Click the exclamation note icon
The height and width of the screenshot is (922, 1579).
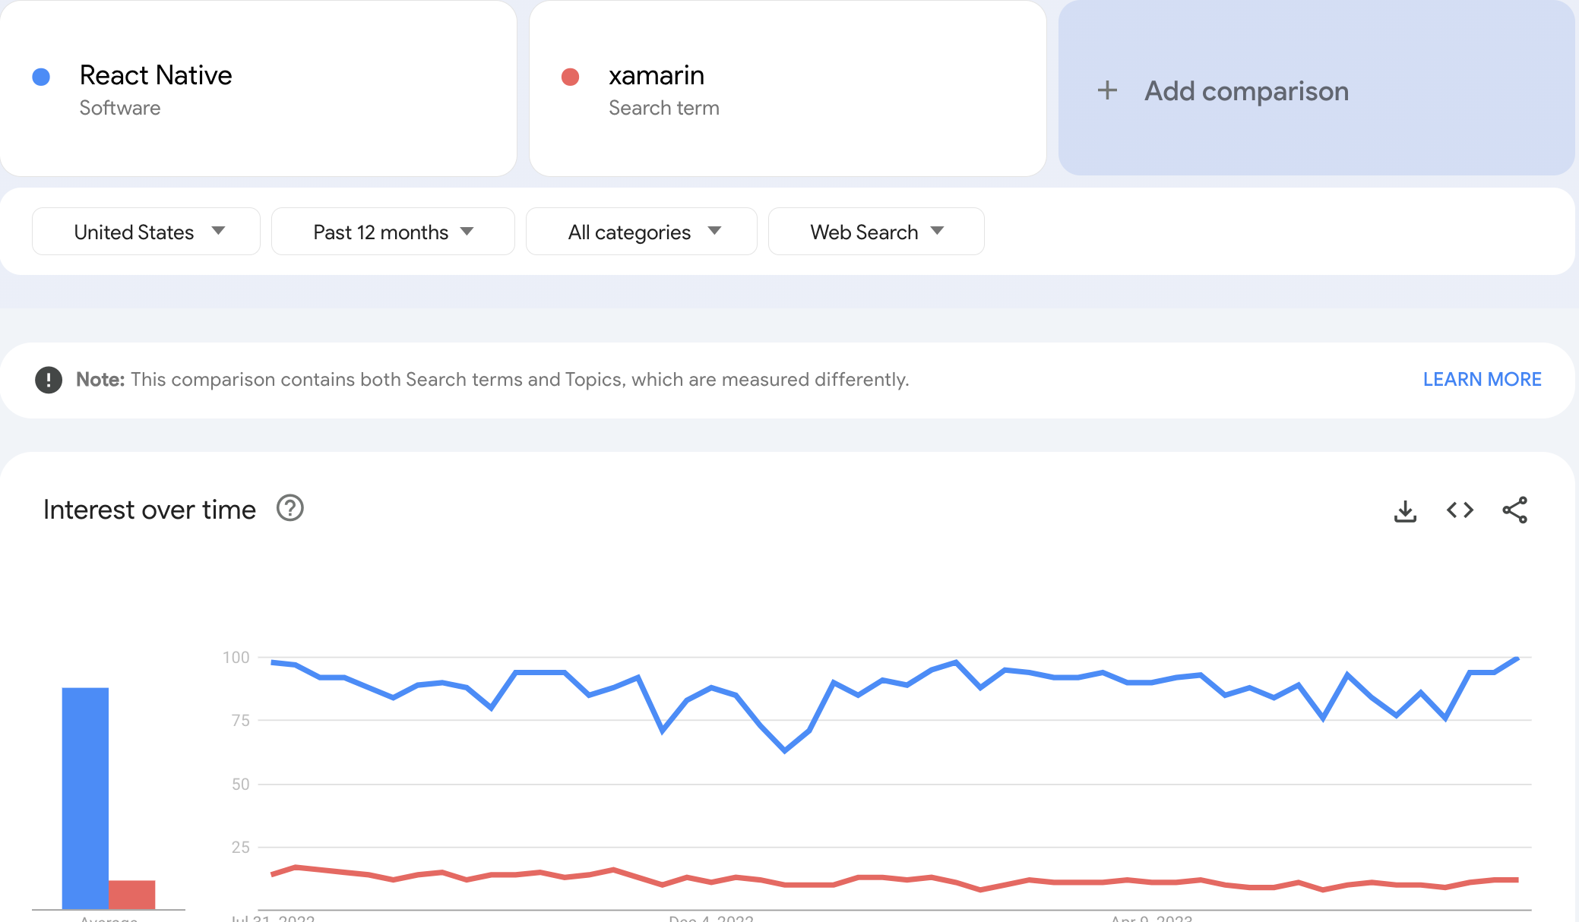(49, 380)
